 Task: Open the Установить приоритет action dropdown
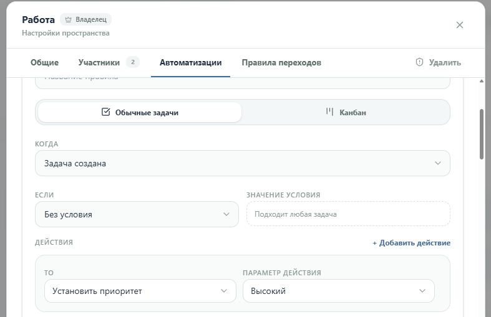(140, 291)
